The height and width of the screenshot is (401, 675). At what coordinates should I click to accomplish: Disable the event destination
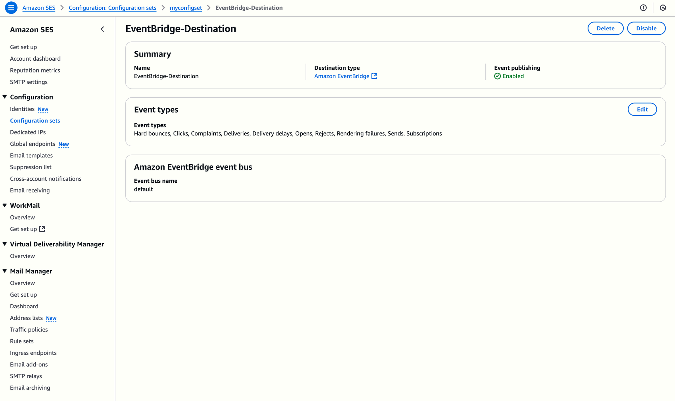(646, 28)
